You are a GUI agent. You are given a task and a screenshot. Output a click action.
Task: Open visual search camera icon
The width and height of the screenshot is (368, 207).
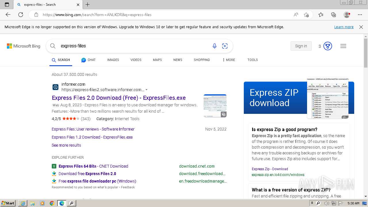(225, 46)
